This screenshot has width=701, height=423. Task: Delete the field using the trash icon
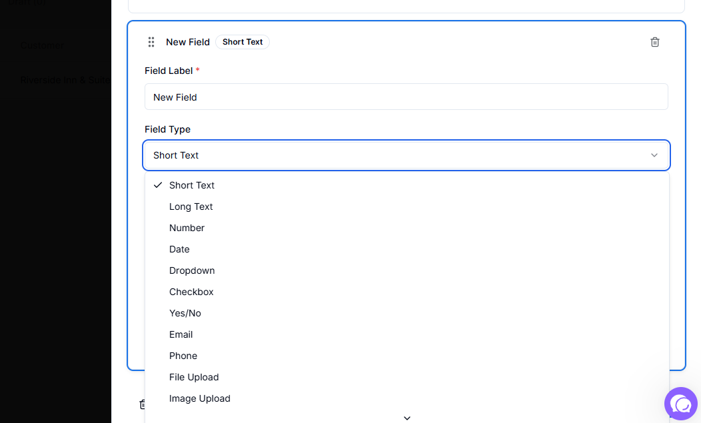coord(654,41)
